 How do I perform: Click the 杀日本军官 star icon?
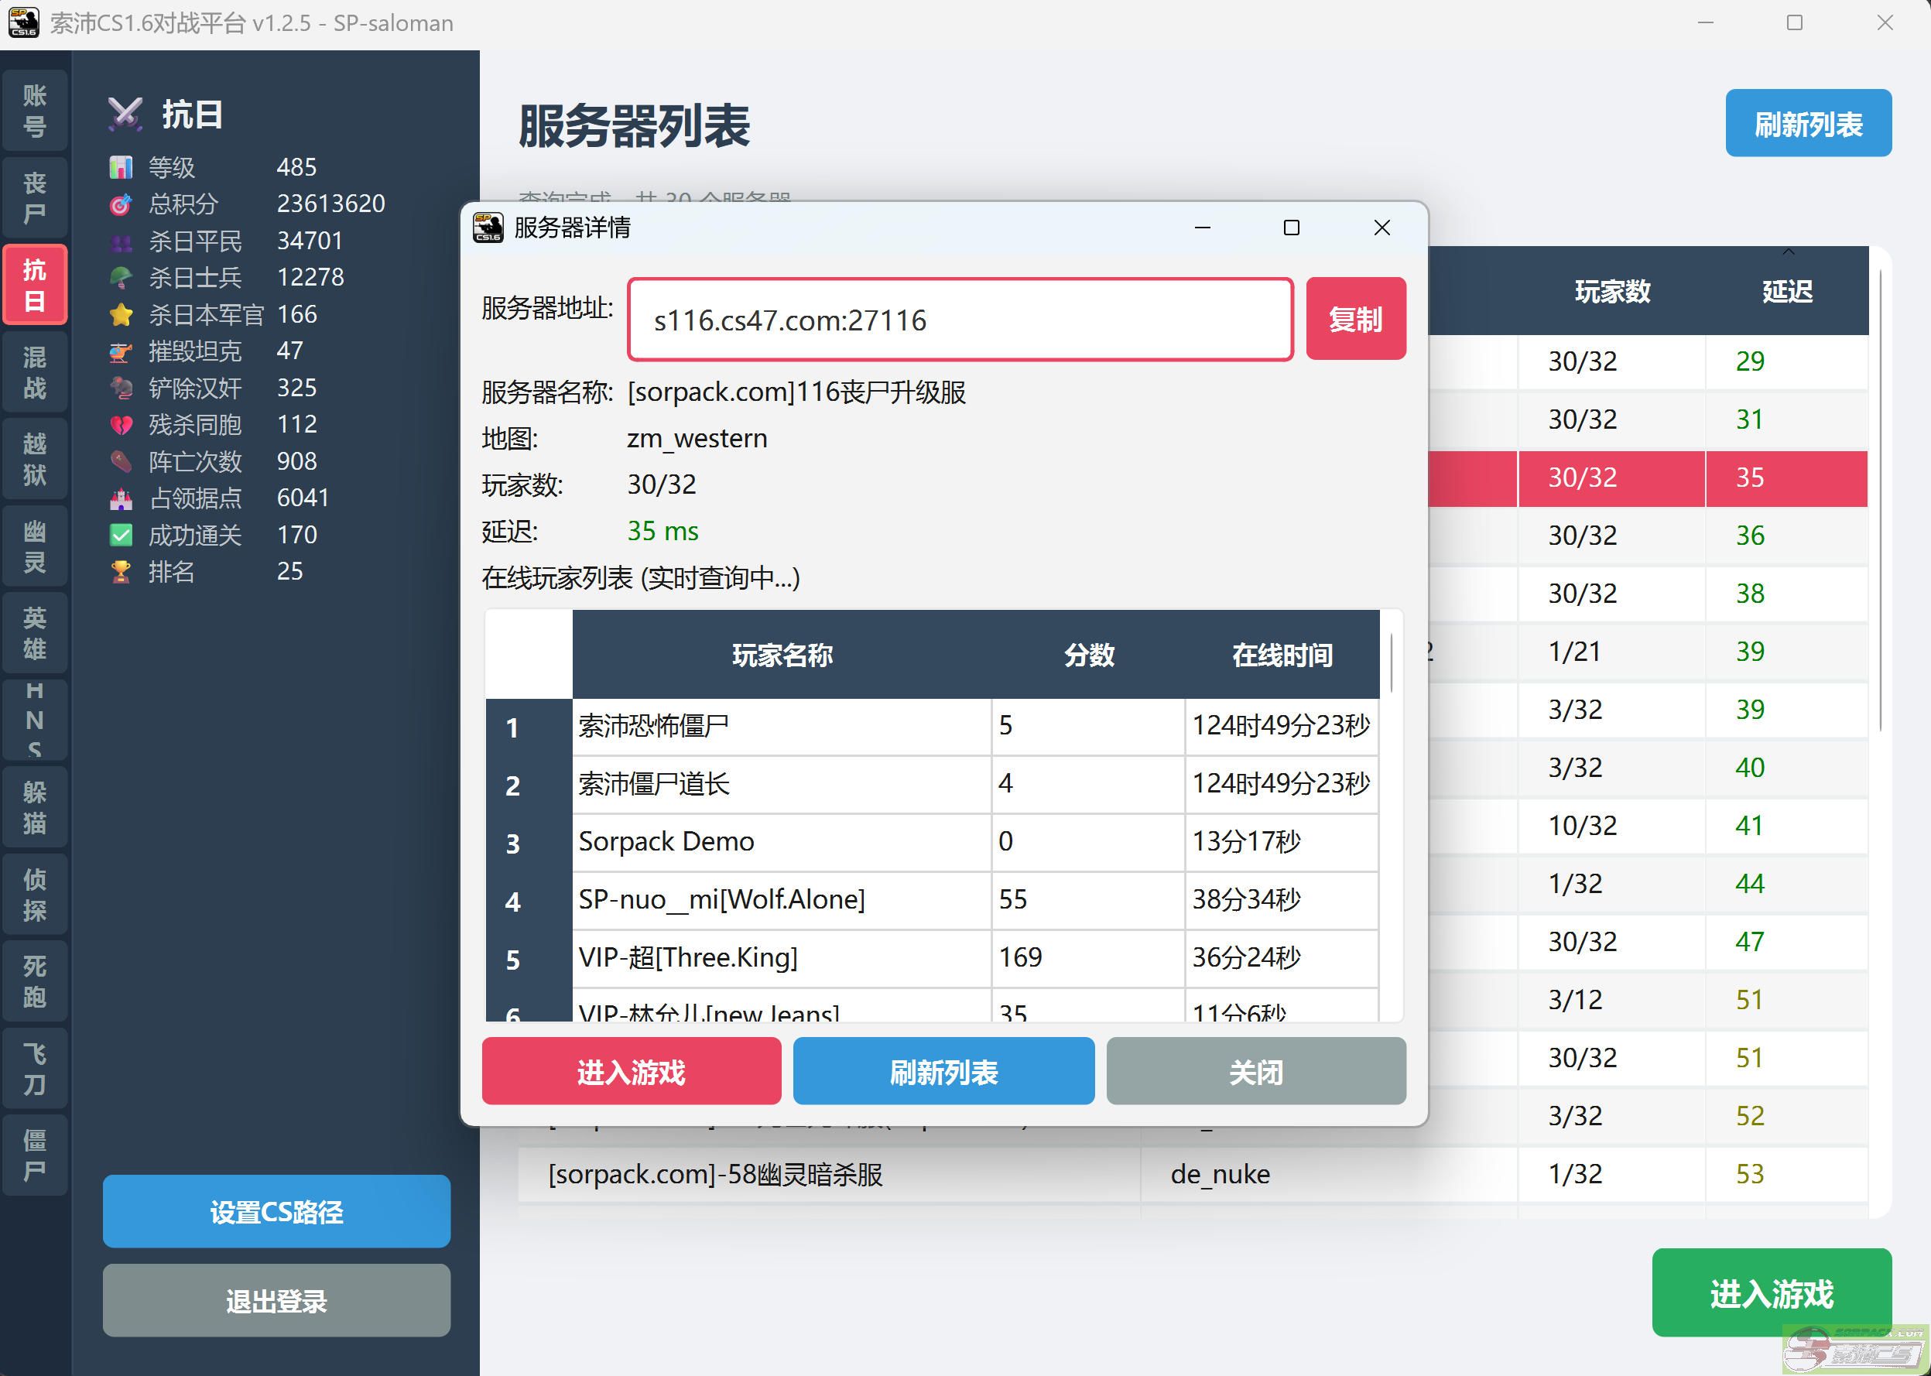(x=122, y=315)
